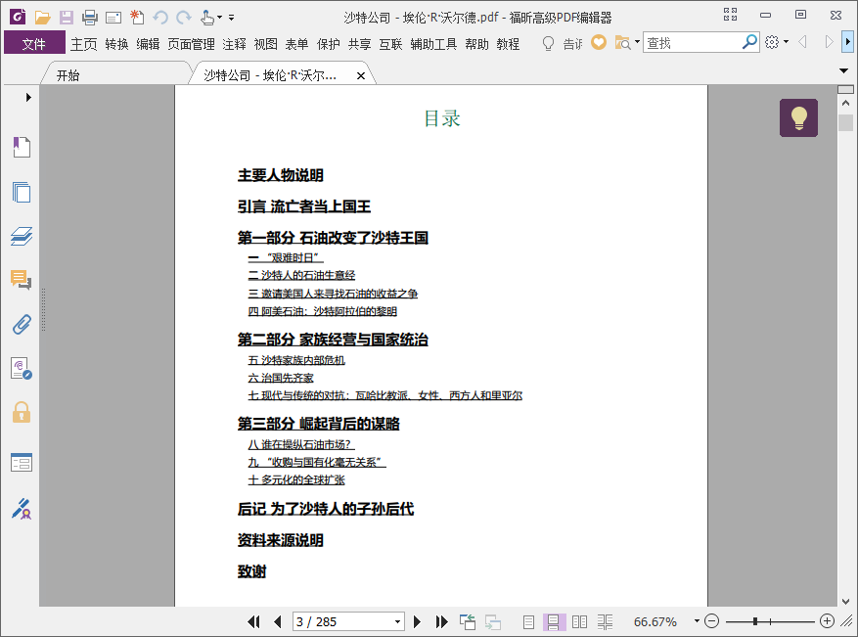Screen dimensions: 858x637
Task: Follow the link 六 治国先齐家
Action: click(x=281, y=378)
